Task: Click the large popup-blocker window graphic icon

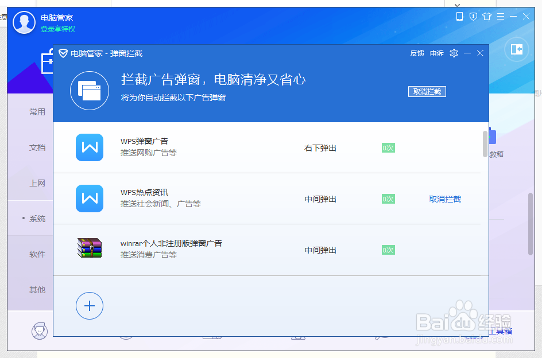Action: point(90,90)
